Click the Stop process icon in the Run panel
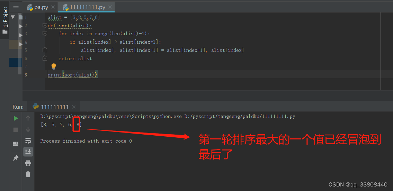 point(16,130)
